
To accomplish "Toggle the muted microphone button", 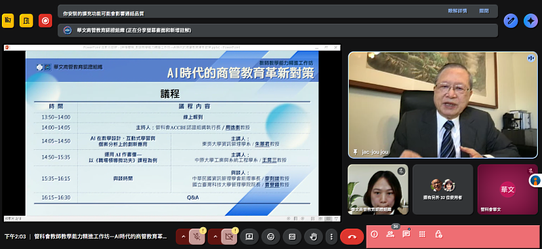I will point(197,237).
